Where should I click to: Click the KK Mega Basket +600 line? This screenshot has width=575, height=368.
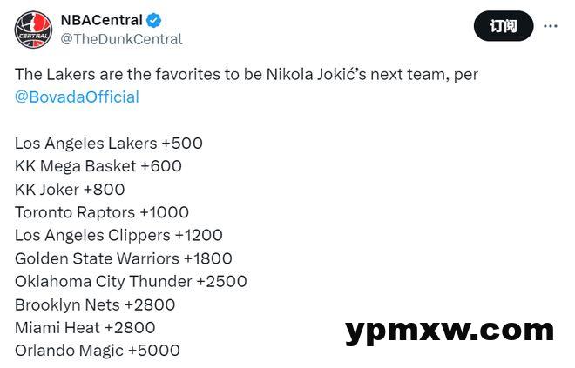(98, 166)
